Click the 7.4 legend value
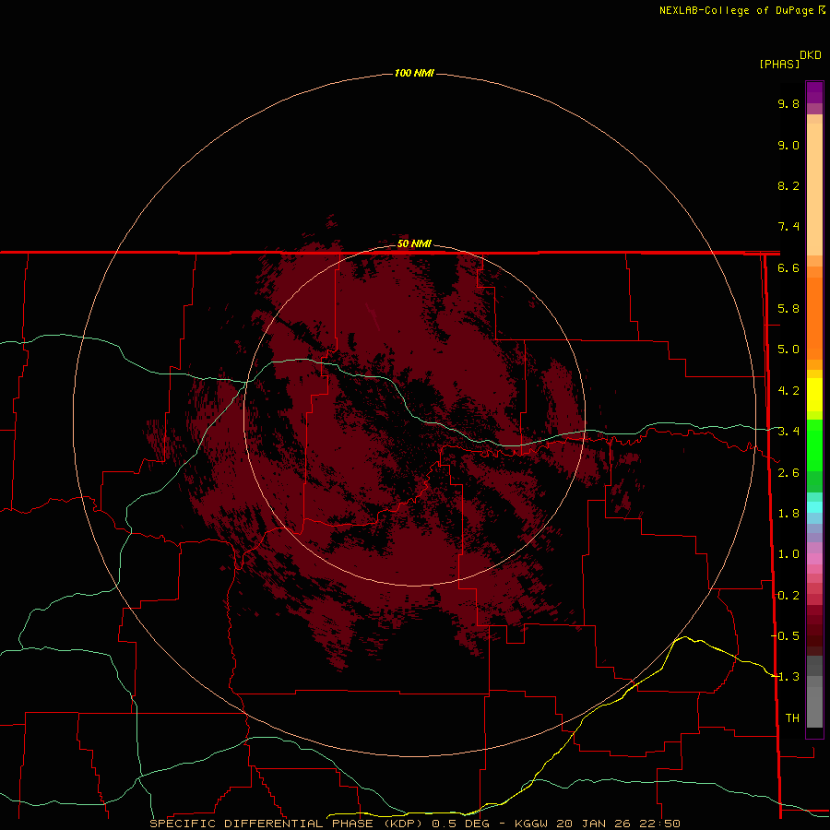The height and width of the screenshot is (830, 830). (788, 227)
